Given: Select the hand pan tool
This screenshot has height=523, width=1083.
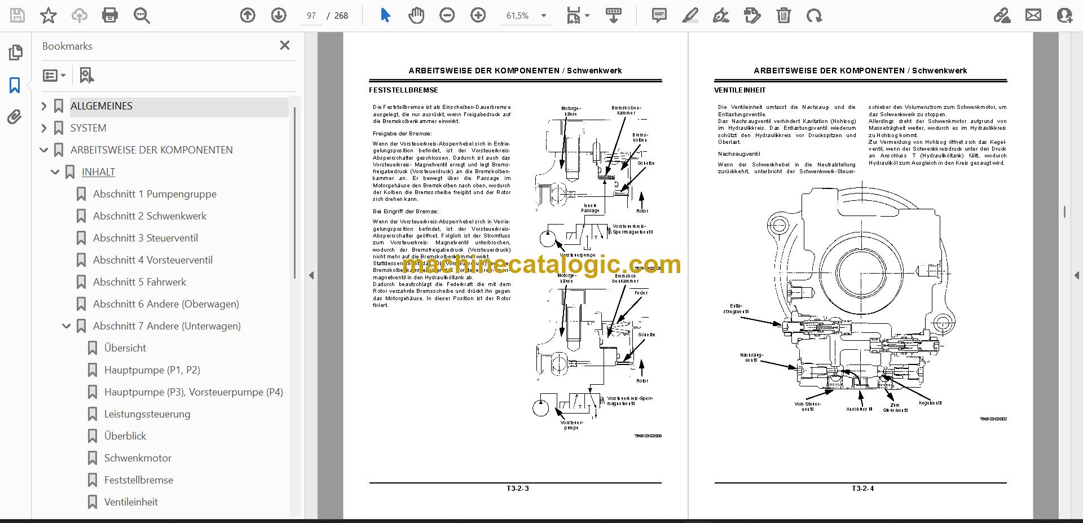Looking at the screenshot, I should (416, 15).
